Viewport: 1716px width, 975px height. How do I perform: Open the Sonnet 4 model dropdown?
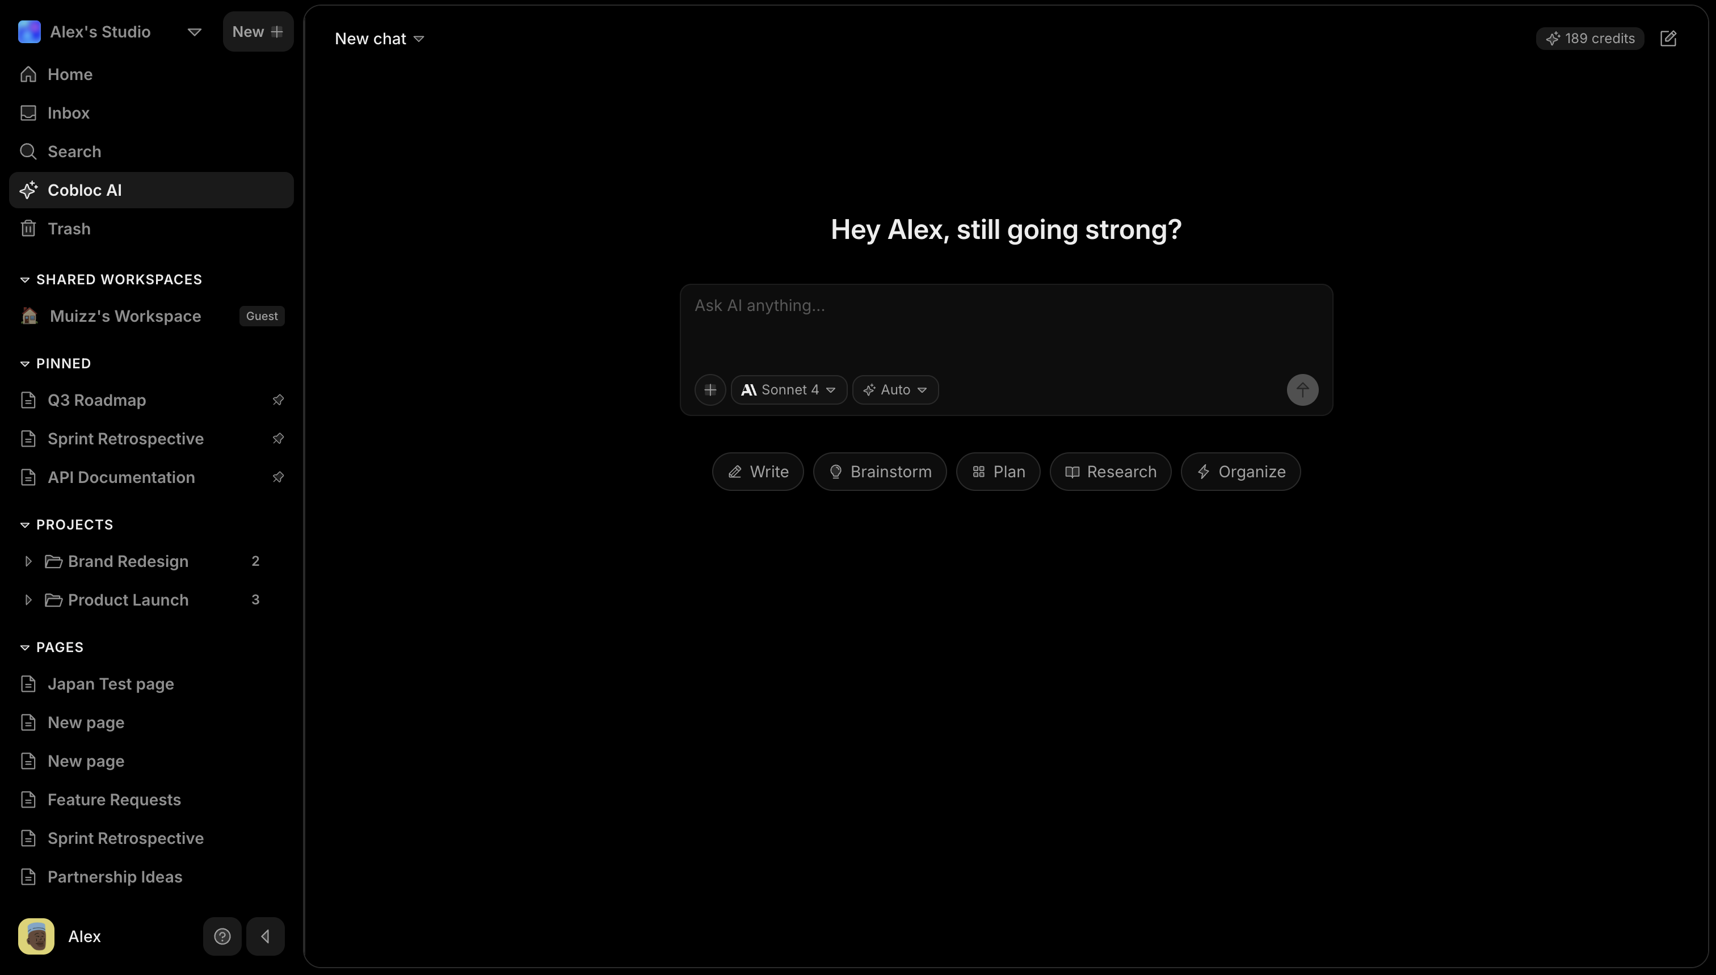[x=789, y=389]
